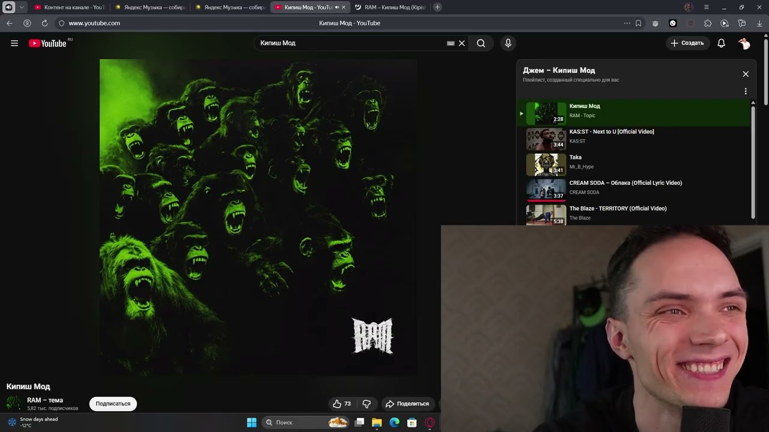Reload the YouTube page
Screen dimensions: 769x432
point(44,23)
